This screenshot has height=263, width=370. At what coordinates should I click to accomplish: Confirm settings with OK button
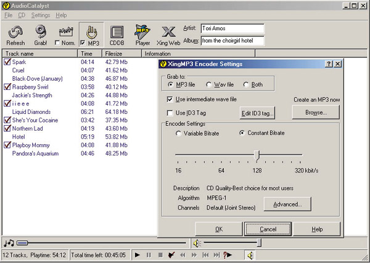(219, 229)
